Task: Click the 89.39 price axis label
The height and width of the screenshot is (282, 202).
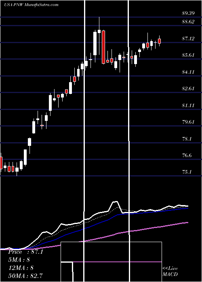Action: pos(188,13)
